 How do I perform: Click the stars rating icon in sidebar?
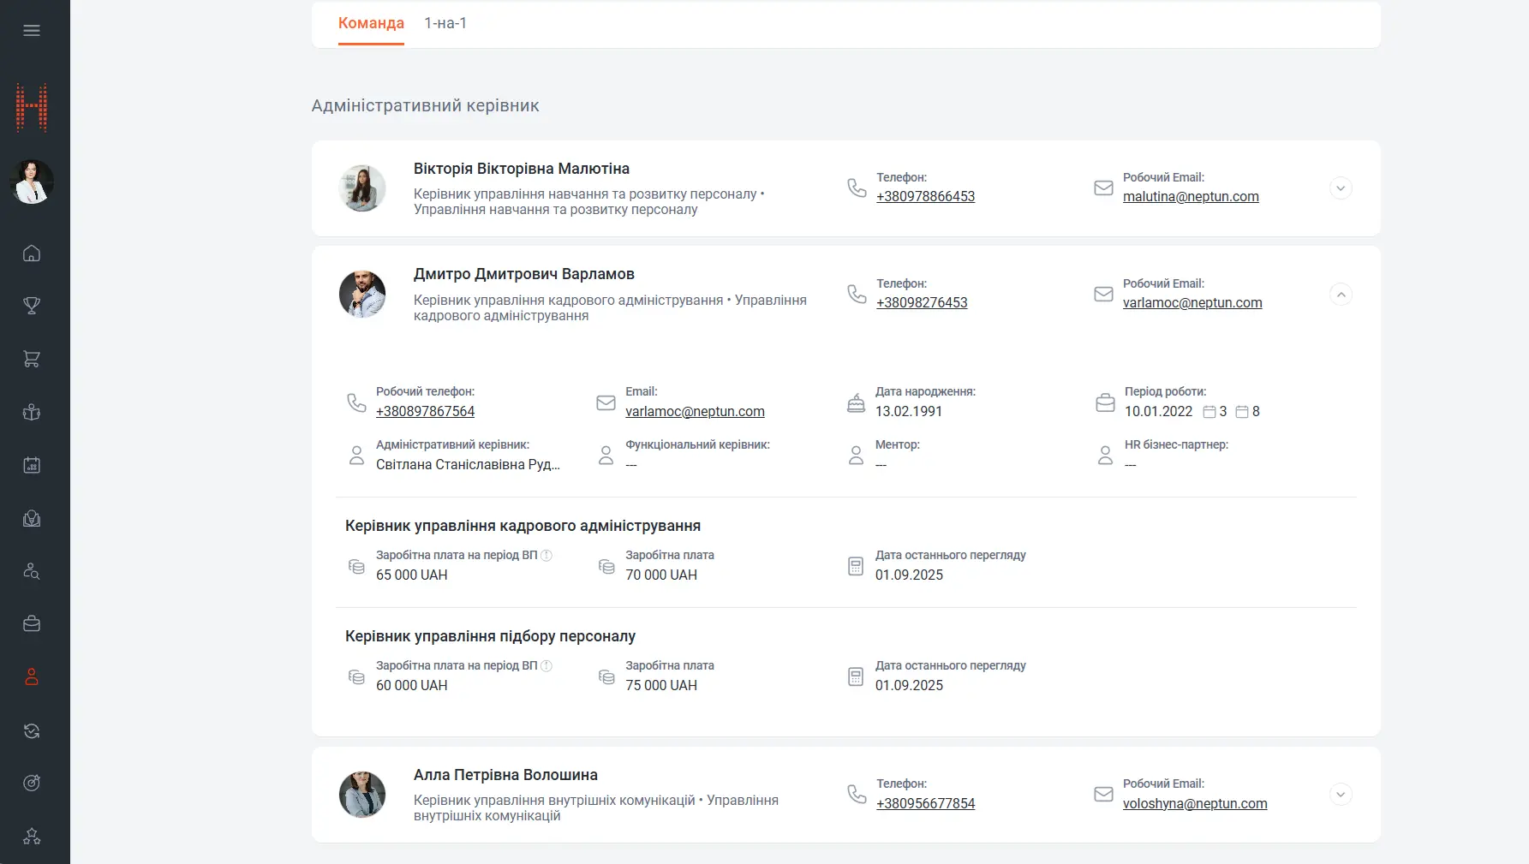[32, 837]
